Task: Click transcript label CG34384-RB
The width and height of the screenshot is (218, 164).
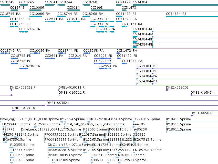Action: pos(176,14)
